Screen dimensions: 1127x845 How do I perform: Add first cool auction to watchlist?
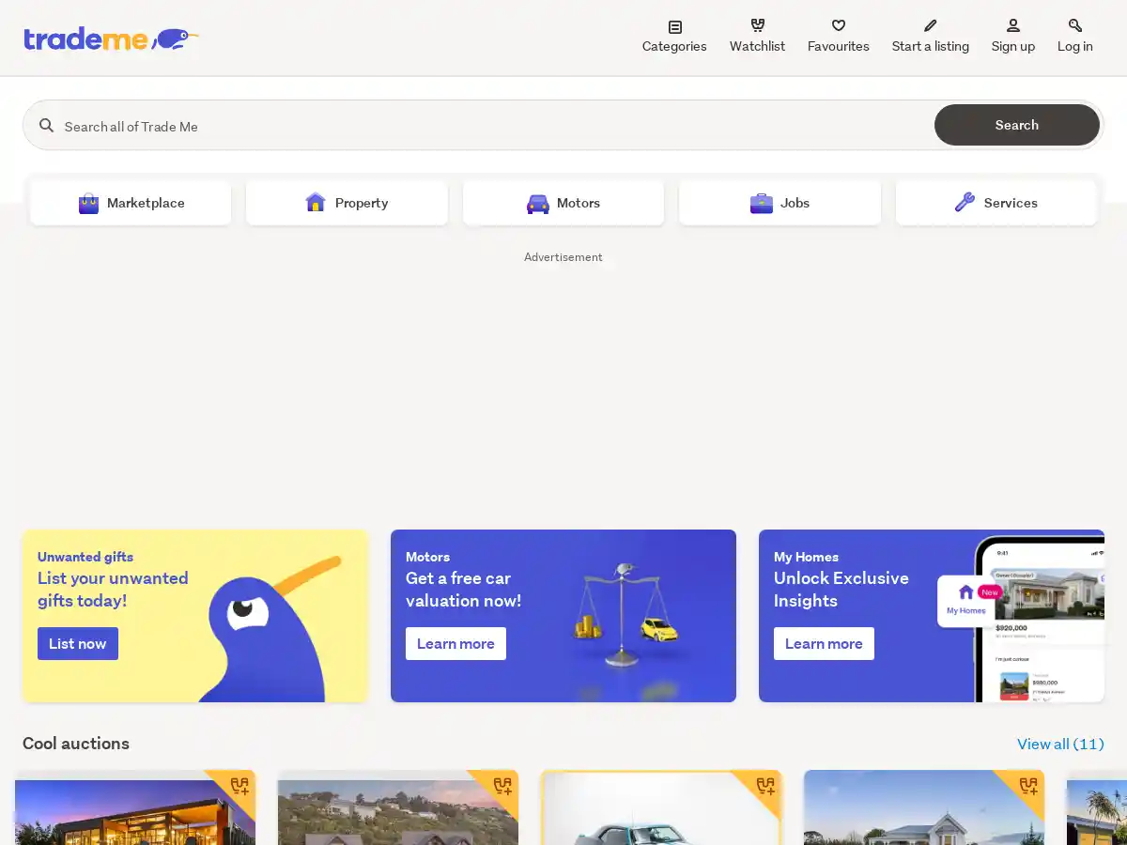tap(239, 786)
